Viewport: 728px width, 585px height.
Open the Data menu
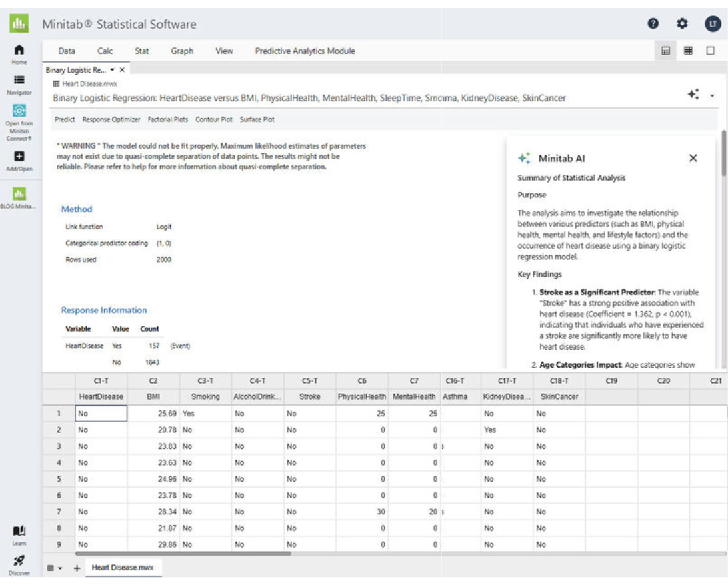[x=67, y=51]
